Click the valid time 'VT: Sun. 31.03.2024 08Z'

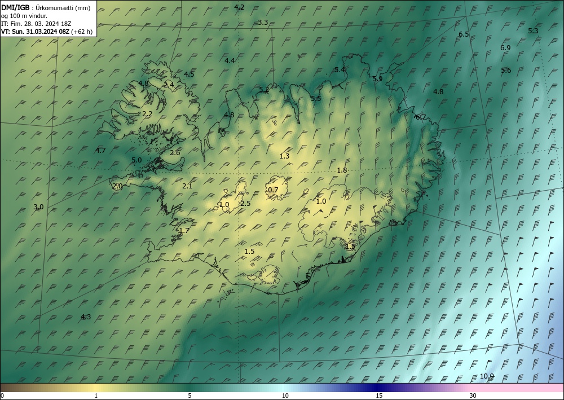pyautogui.click(x=35, y=32)
